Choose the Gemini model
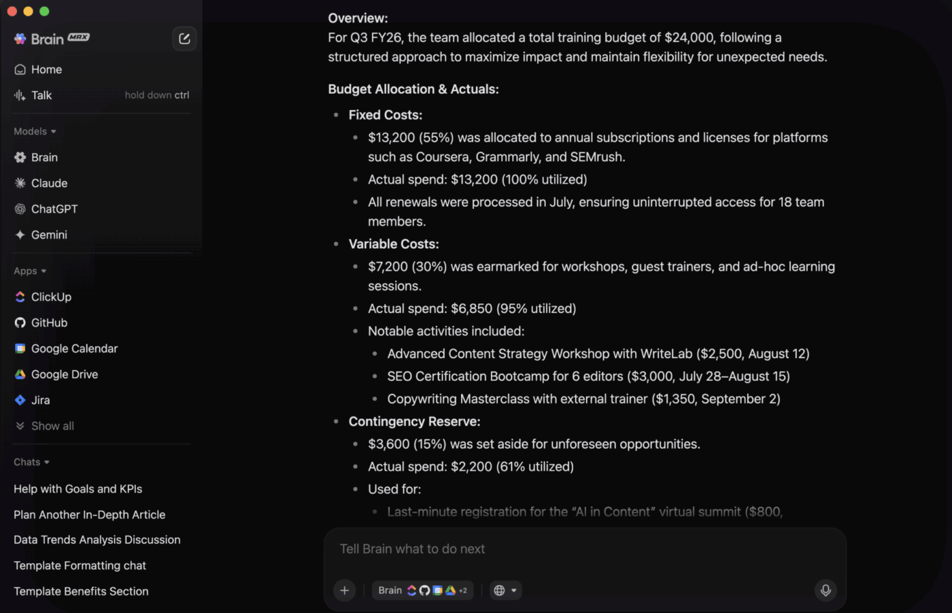 tap(102, 235)
